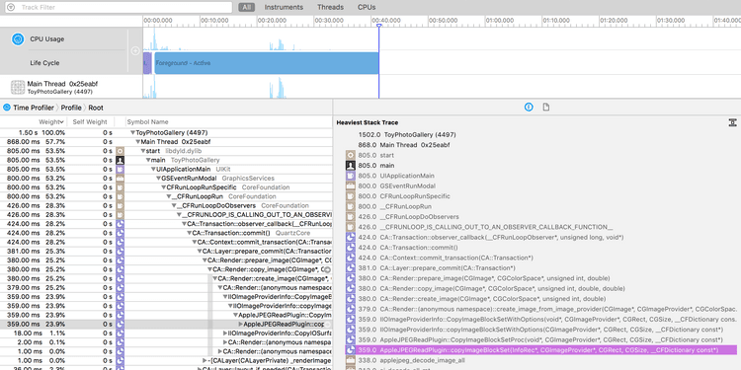Show Instruments tracks only
The image size is (741, 370).
click(284, 7)
